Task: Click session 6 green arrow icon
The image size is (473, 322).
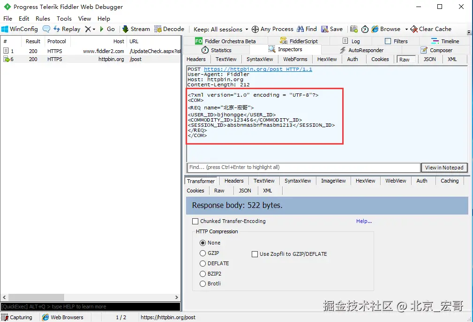Action: [x=7, y=59]
